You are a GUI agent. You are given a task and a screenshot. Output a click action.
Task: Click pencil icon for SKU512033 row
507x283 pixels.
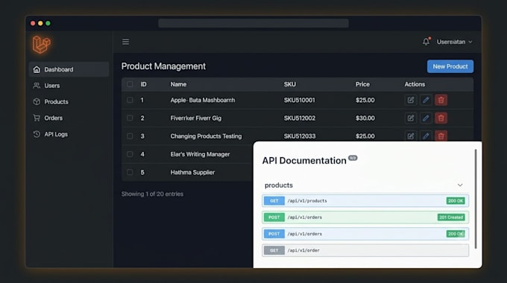[426, 136]
